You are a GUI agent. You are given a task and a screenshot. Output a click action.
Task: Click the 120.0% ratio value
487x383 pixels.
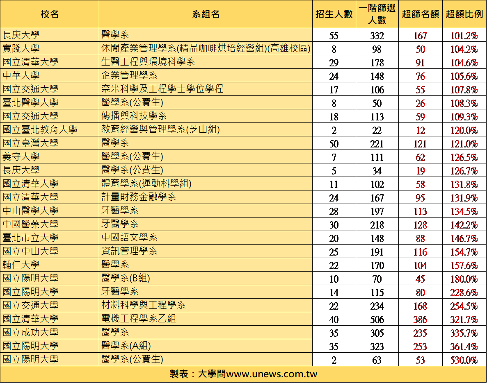click(464, 131)
